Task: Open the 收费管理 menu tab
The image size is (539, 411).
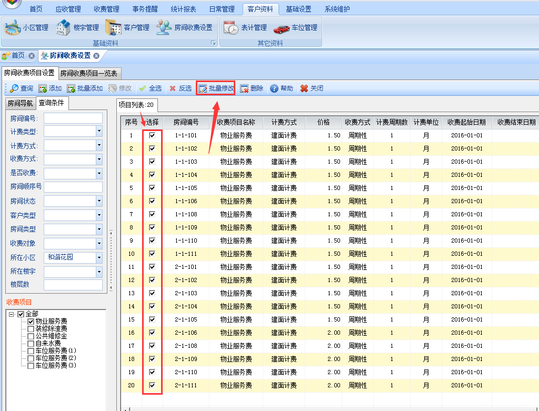Action: click(106, 9)
